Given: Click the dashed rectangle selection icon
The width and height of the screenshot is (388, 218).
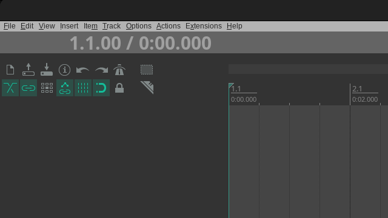Looking at the screenshot, I should coord(147,70).
